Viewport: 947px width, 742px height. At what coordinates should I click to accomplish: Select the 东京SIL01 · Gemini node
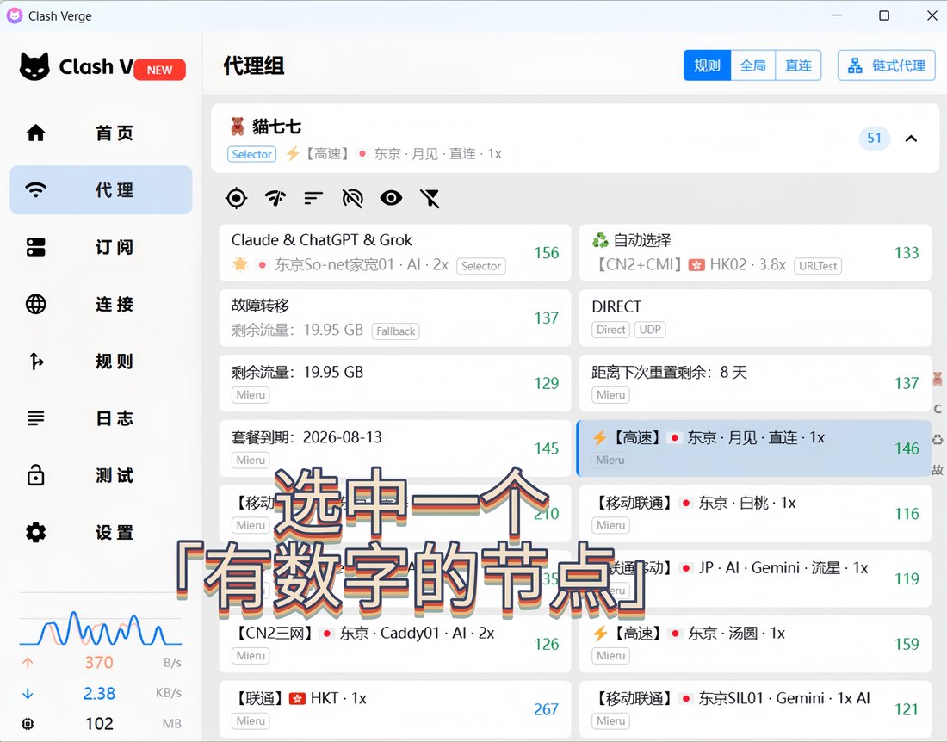point(755,708)
